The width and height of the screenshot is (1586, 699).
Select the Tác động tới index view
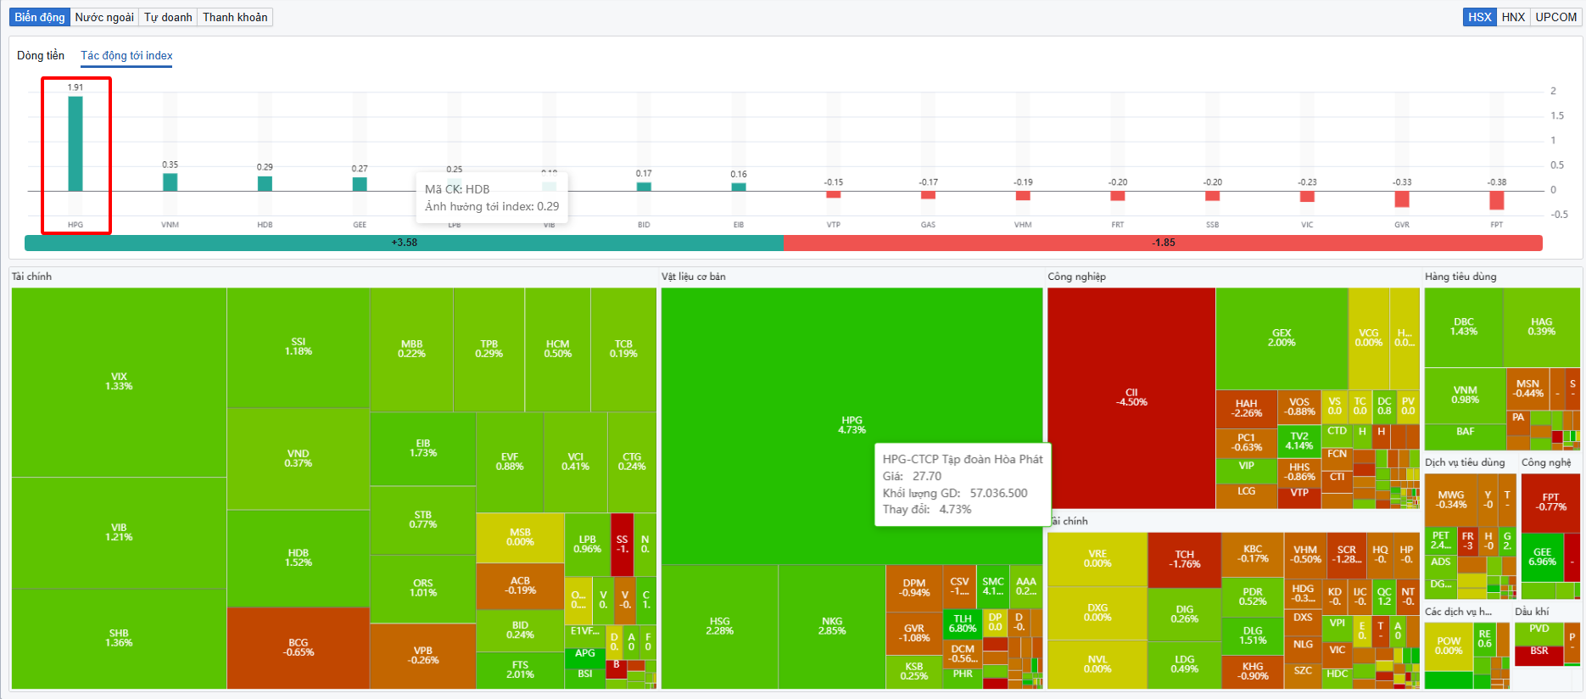click(x=126, y=55)
